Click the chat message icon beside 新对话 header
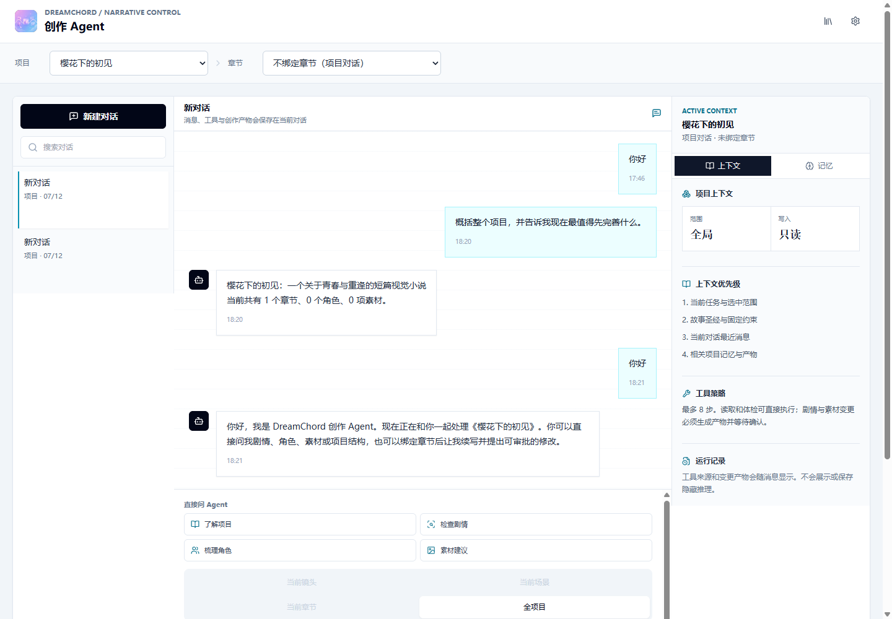 click(x=657, y=113)
